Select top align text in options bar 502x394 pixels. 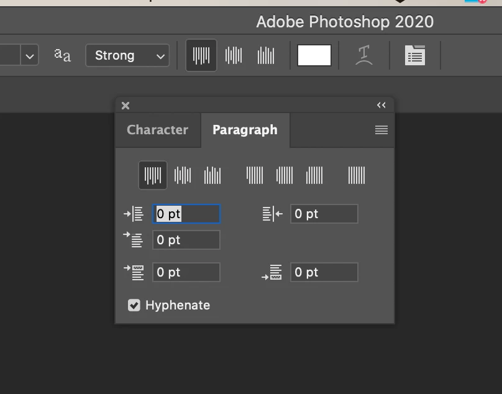tap(201, 55)
